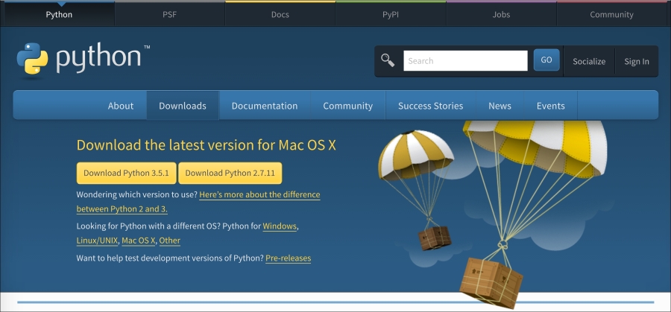Viewport: 671px width, 312px height.
Task: Open the Events navigation item
Action: point(550,106)
